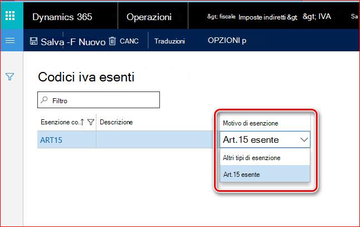Expand the hamburger navigation pane
This screenshot has width=360, height=227.
10,41
